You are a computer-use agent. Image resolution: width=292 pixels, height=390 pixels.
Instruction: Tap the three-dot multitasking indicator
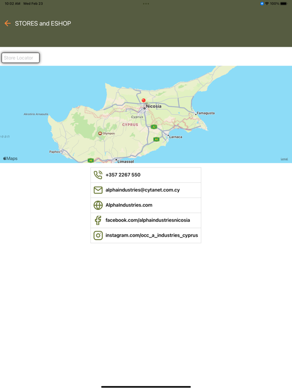[x=146, y=4]
